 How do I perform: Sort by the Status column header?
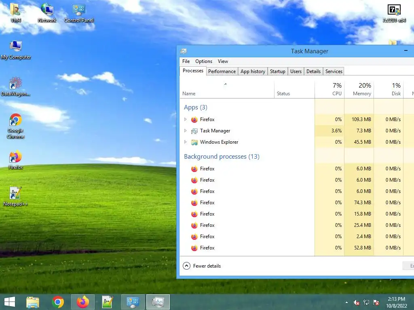[294, 90]
